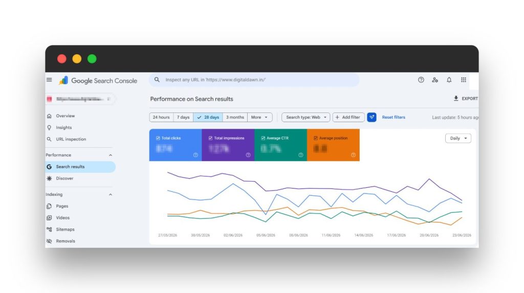Open the notifications bell
The height and width of the screenshot is (293, 524).
point(449,80)
